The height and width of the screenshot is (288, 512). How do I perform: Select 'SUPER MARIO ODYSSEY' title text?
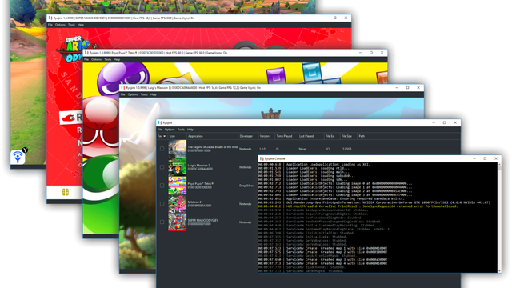point(202,221)
